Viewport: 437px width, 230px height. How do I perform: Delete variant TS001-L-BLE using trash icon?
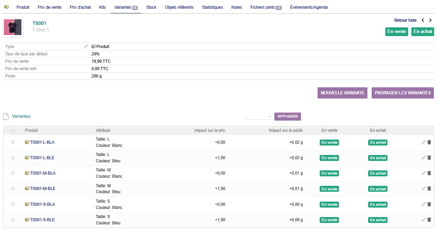point(429,158)
